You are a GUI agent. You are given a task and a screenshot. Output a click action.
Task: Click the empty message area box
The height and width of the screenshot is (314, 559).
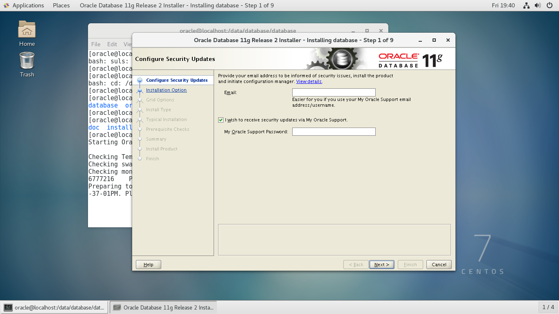334,240
